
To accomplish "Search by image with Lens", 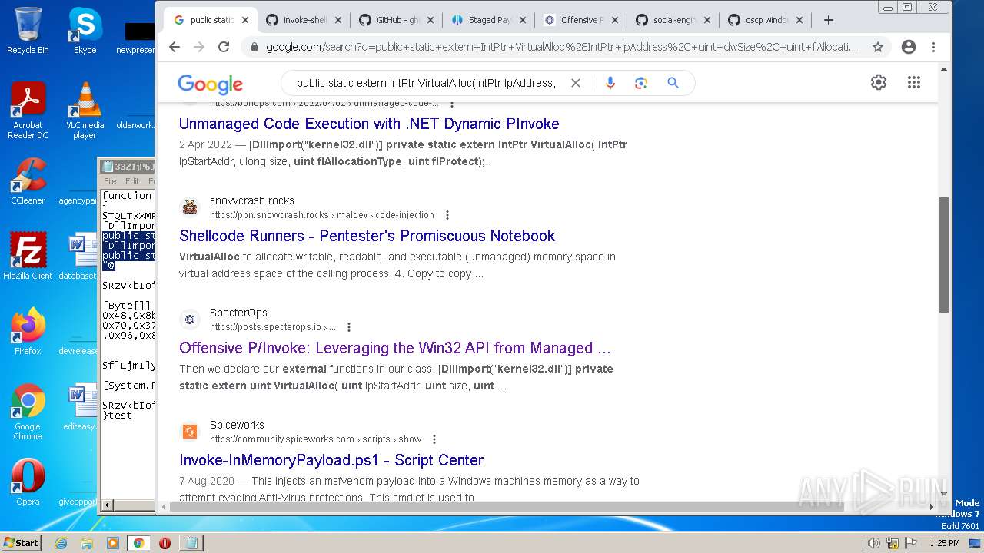I will 641,83.
